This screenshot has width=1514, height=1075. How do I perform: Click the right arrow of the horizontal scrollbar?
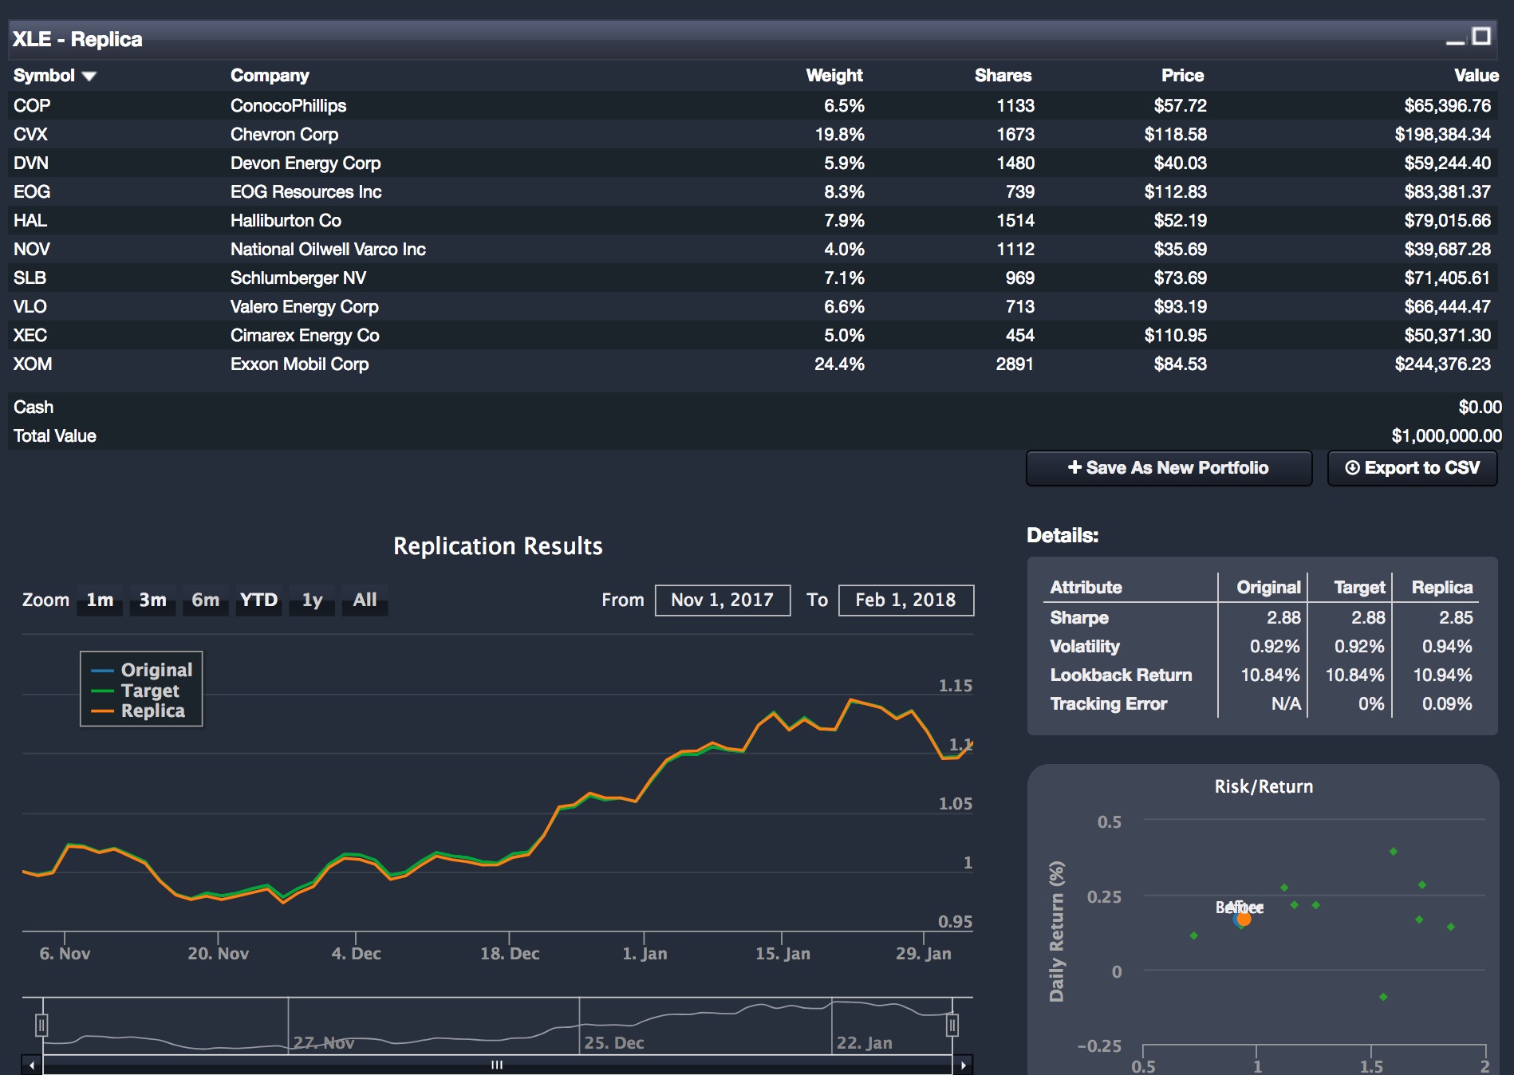click(x=963, y=1064)
